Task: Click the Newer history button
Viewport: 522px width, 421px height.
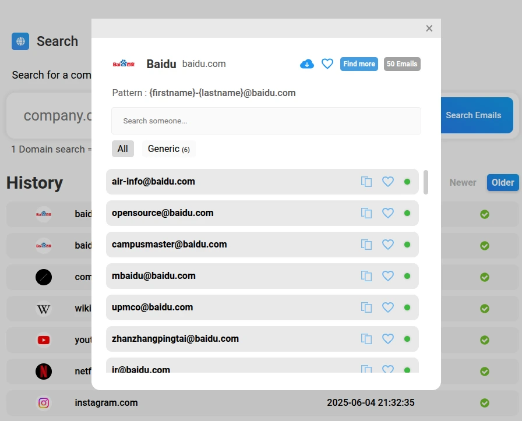Action: point(463,182)
